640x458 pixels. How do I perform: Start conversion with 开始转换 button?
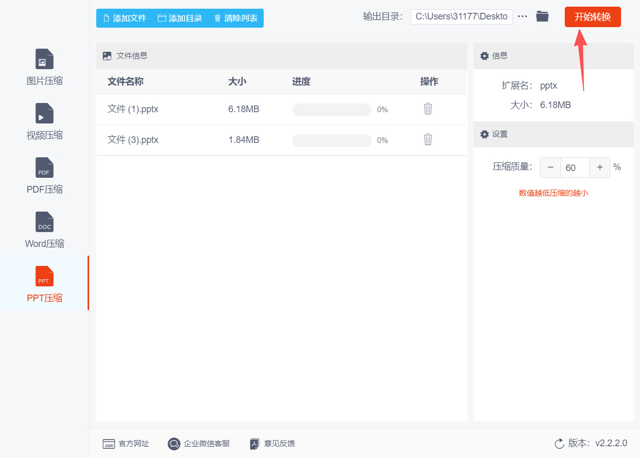coord(592,17)
